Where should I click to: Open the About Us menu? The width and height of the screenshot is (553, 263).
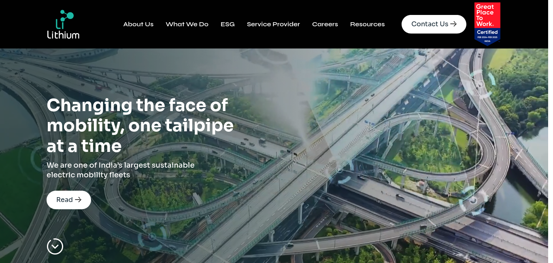tap(138, 24)
